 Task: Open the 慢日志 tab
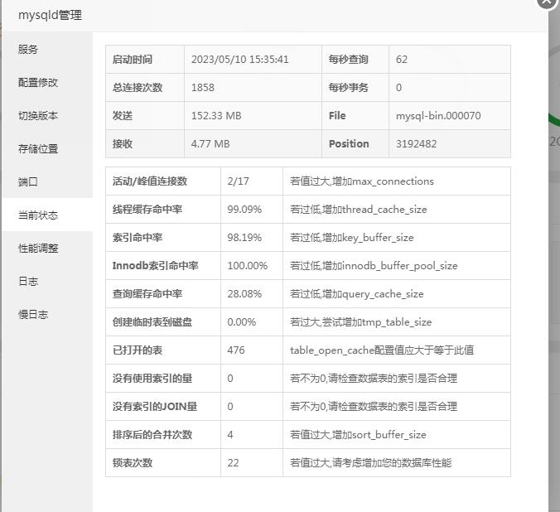(x=47, y=315)
